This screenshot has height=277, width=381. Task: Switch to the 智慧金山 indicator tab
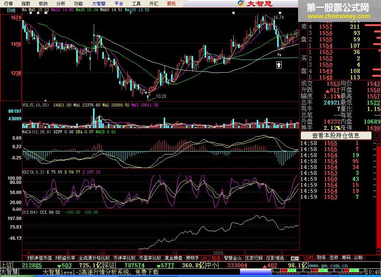click(x=233, y=258)
